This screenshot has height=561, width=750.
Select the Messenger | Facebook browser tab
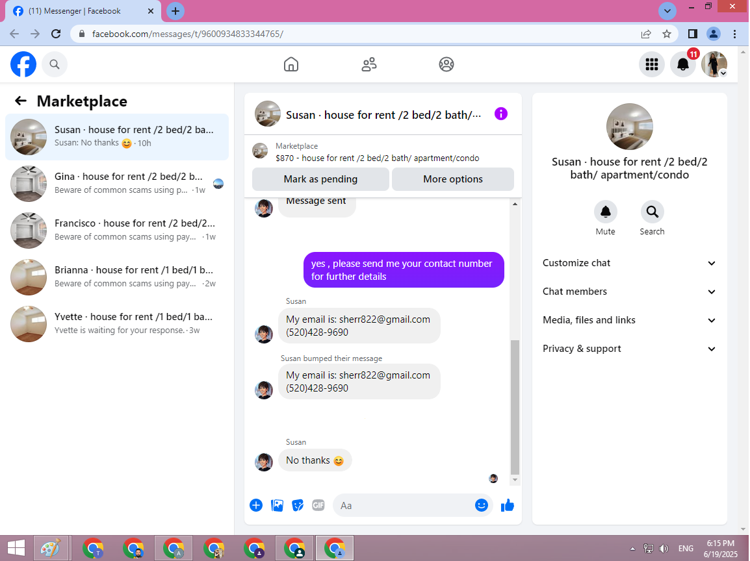tap(83, 11)
